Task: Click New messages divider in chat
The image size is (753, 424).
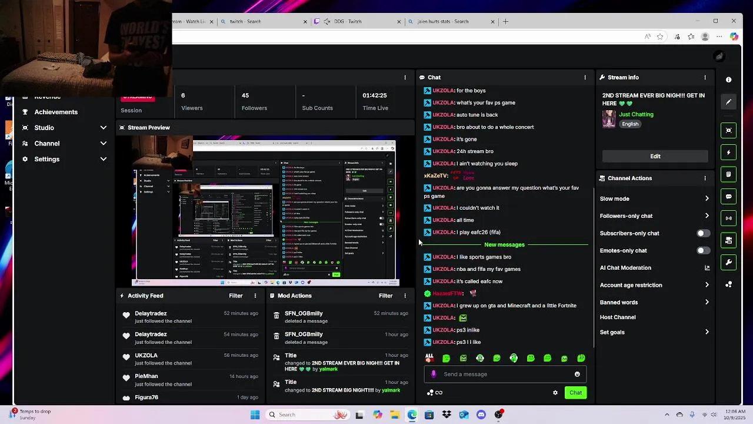Action: point(504,244)
